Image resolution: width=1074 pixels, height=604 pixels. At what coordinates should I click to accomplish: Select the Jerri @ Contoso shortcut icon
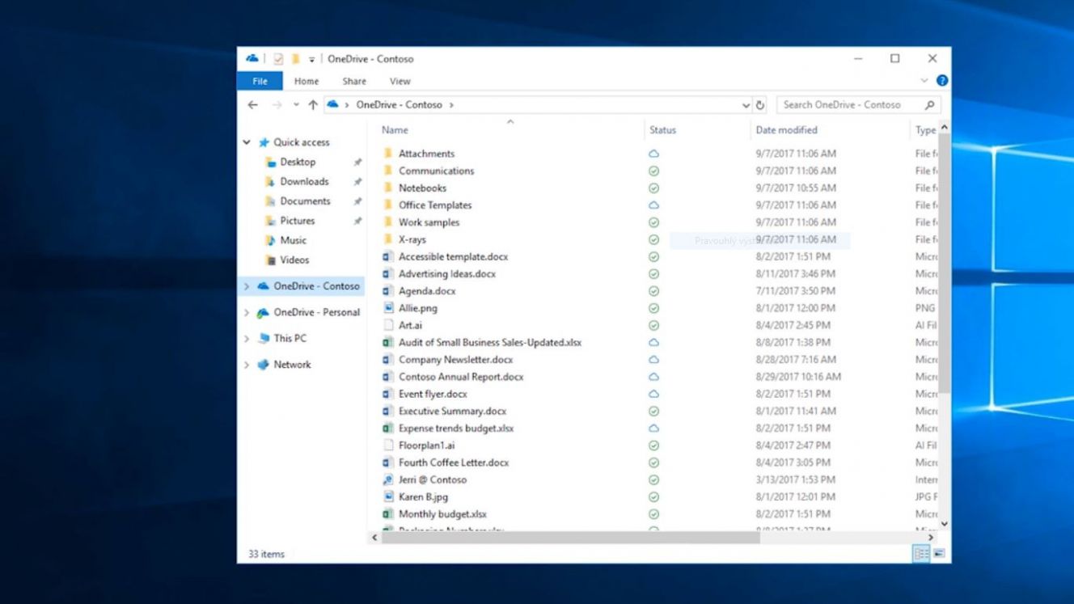tap(388, 479)
